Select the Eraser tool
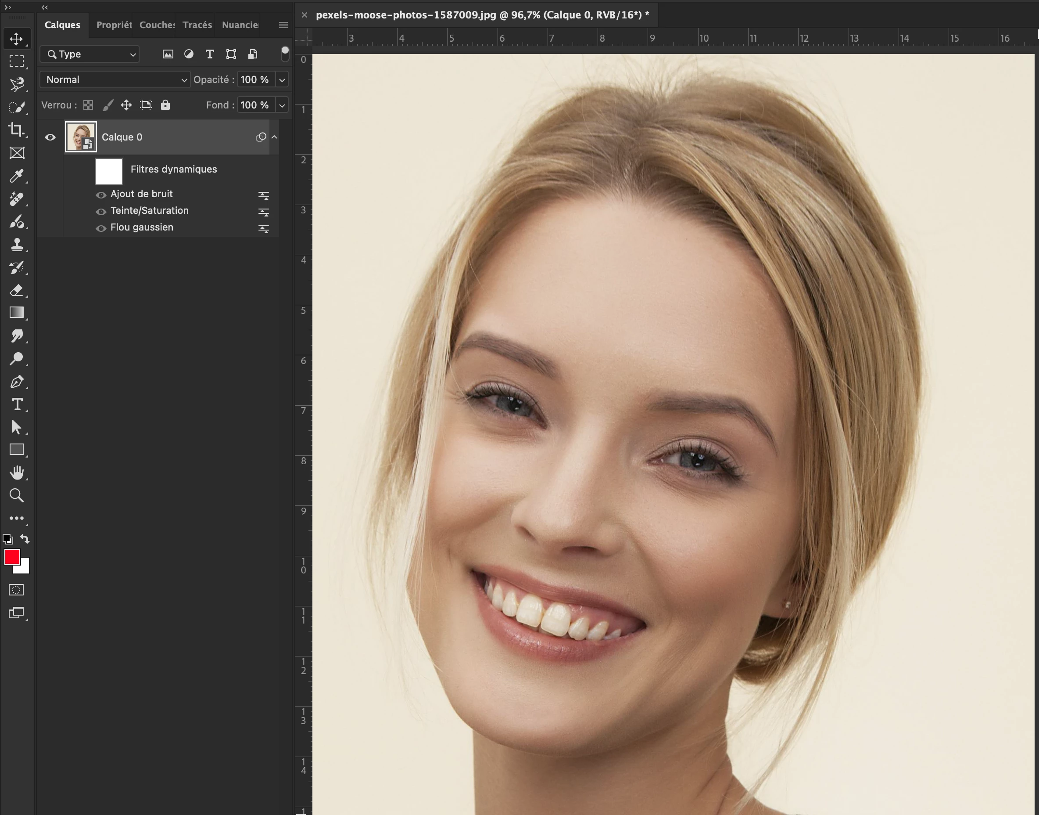Viewport: 1039px width, 815px height. [x=17, y=290]
